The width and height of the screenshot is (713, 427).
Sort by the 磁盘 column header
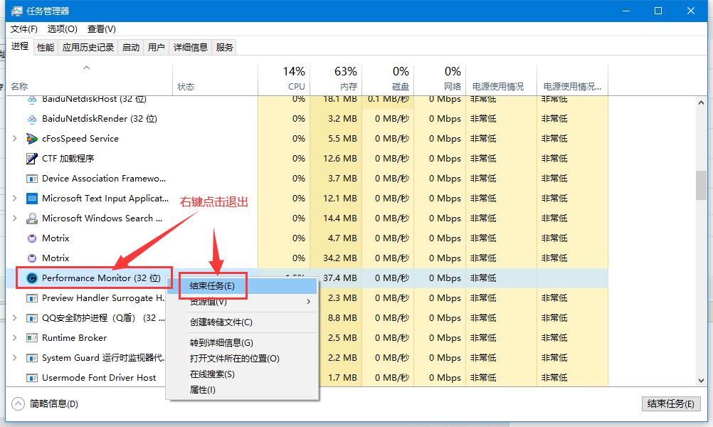(387, 80)
